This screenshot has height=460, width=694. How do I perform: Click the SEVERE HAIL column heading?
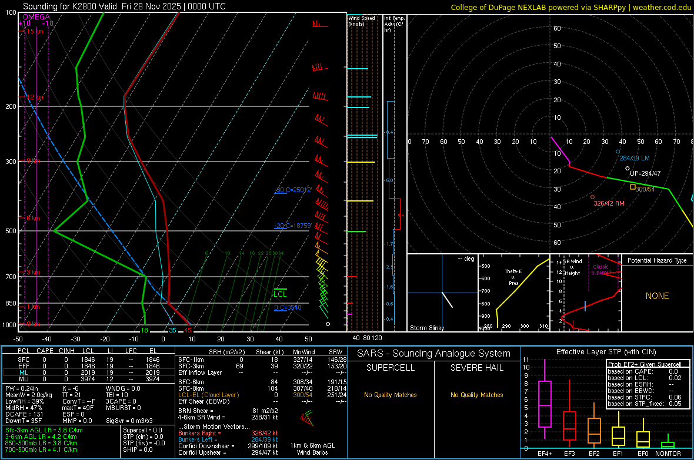tap(476, 368)
